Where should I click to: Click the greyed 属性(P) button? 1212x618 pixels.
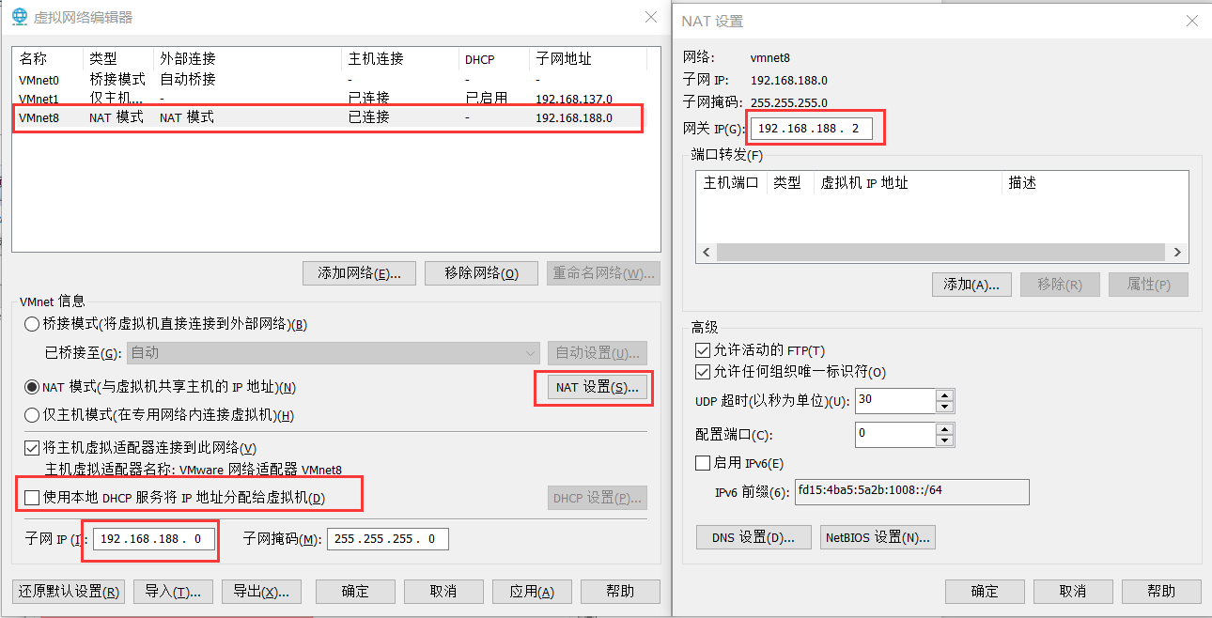1148,285
